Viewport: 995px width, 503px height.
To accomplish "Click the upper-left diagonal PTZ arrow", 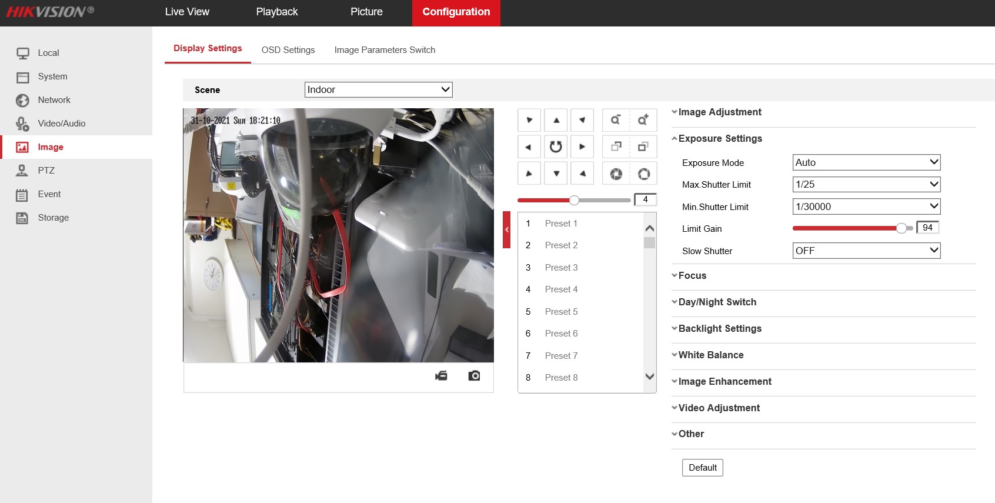I will pyautogui.click(x=529, y=120).
